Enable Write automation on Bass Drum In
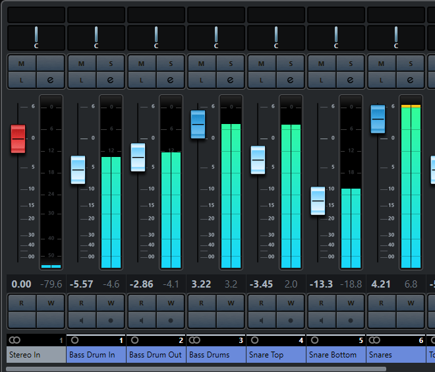 pyautogui.click(x=111, y=303)
